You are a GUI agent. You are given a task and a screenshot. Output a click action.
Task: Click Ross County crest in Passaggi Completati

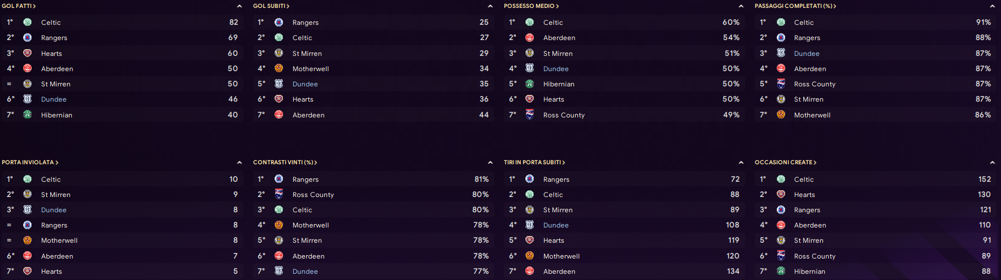(781, 84)
